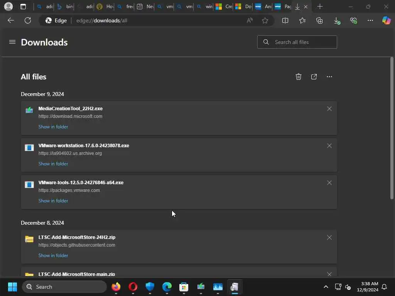Switch to the 'An' VMware tab
This screenshot has width=395, height=296.
click(x=263, y=7)
